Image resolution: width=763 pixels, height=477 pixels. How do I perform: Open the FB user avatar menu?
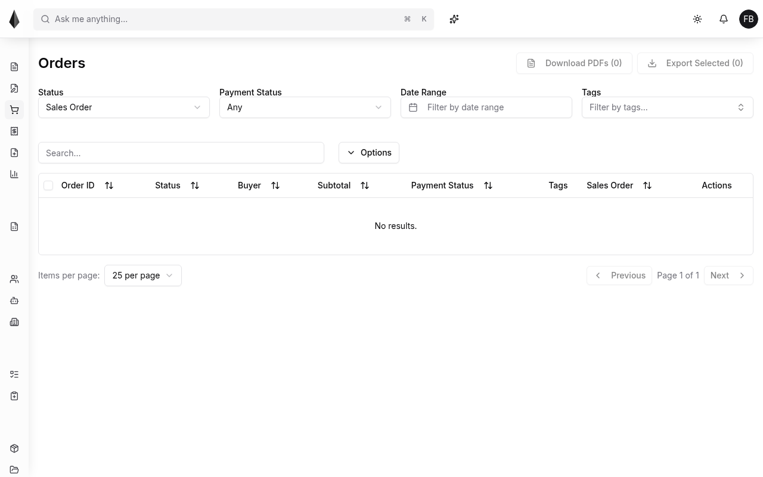749,19
